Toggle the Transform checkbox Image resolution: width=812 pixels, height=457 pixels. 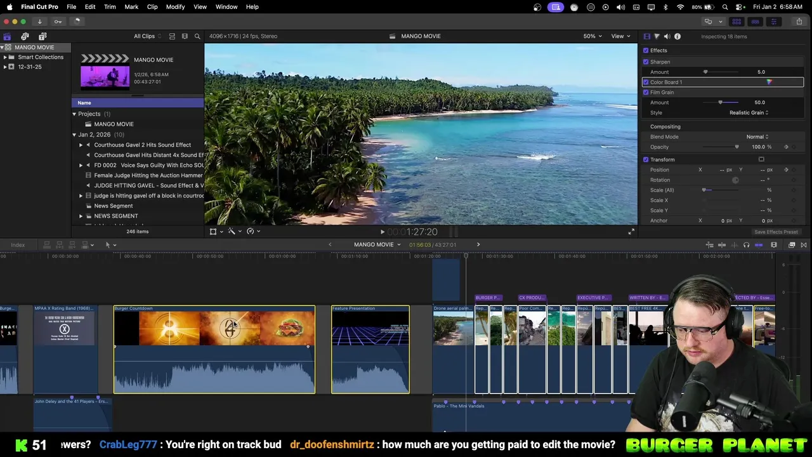pyautogui.click(x=646, y=159)
